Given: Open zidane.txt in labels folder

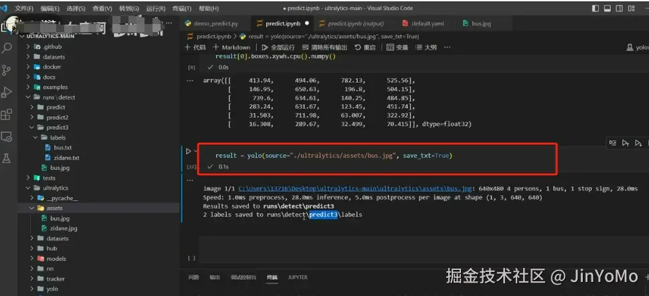Looking at the screenshot, I should (x=66, y=158).
